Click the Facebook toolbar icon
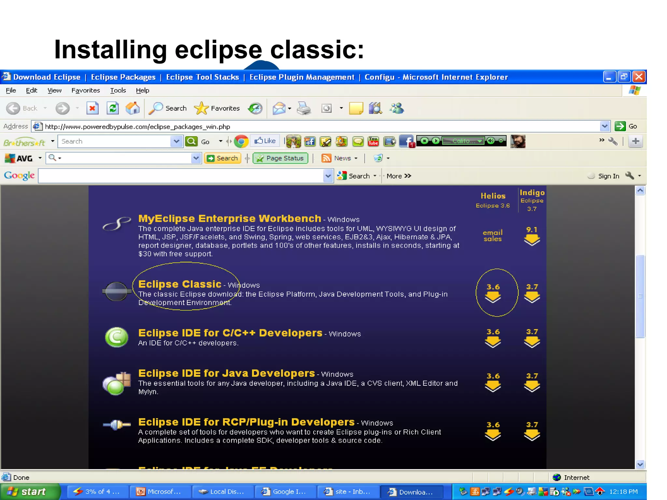 click(x=406, y=141)
